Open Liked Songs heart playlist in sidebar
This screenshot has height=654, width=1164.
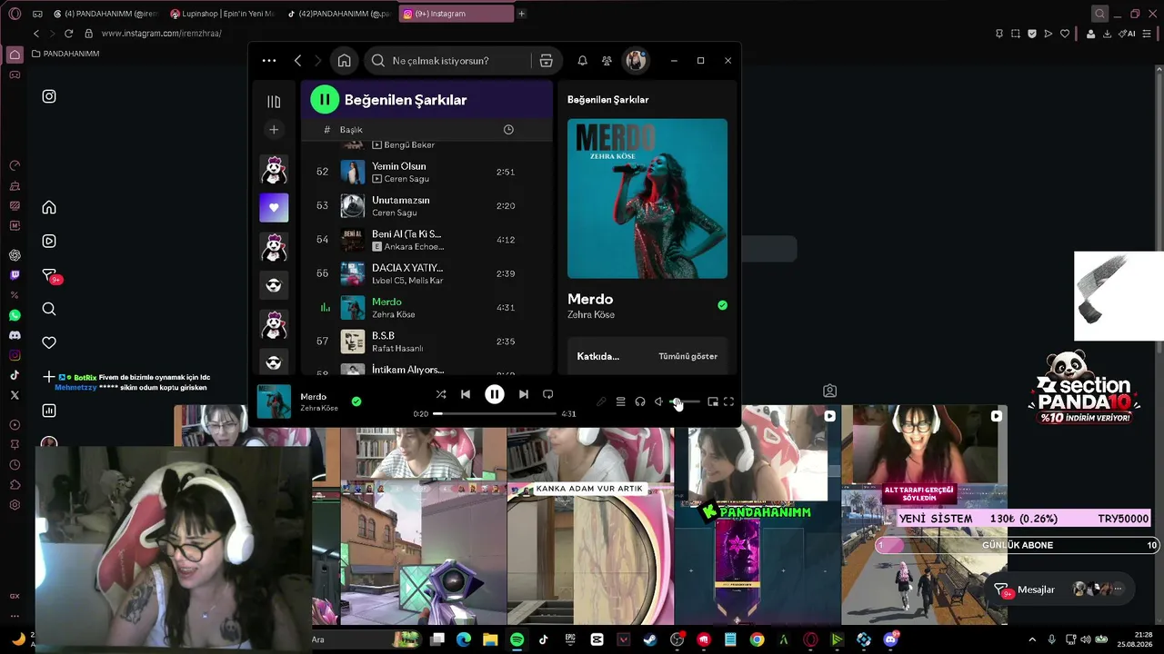tap(274, 208)
